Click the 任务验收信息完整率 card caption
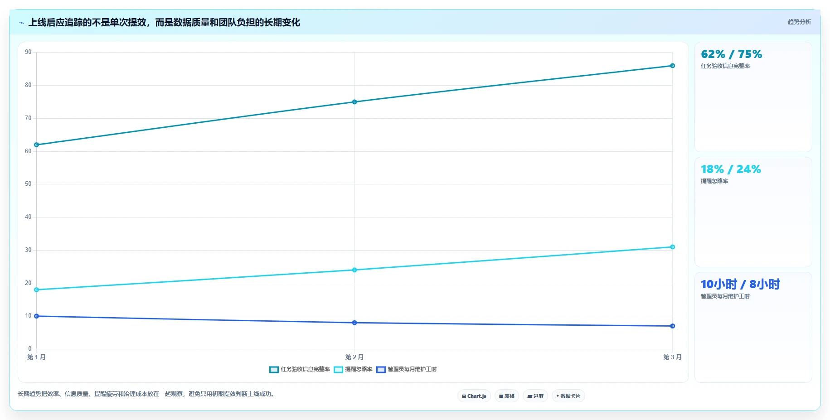 (725, 66)
